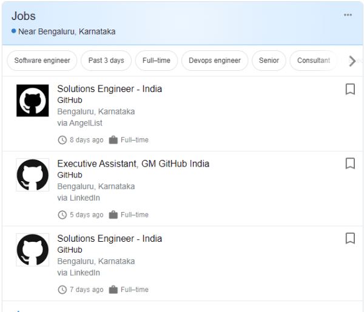Bookmark the Solutions Engineer job via AngelList

[350, 89]
